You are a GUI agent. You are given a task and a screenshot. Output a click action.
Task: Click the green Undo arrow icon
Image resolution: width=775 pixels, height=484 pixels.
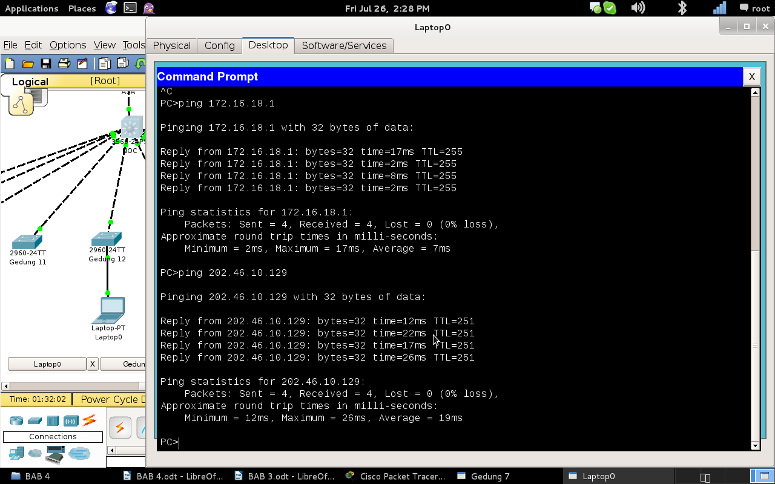tap(140, 64)
